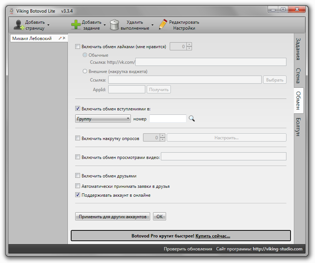315x263 pixels.
Task: Click the magnifier icon next to group number
Action: point(192,119)
